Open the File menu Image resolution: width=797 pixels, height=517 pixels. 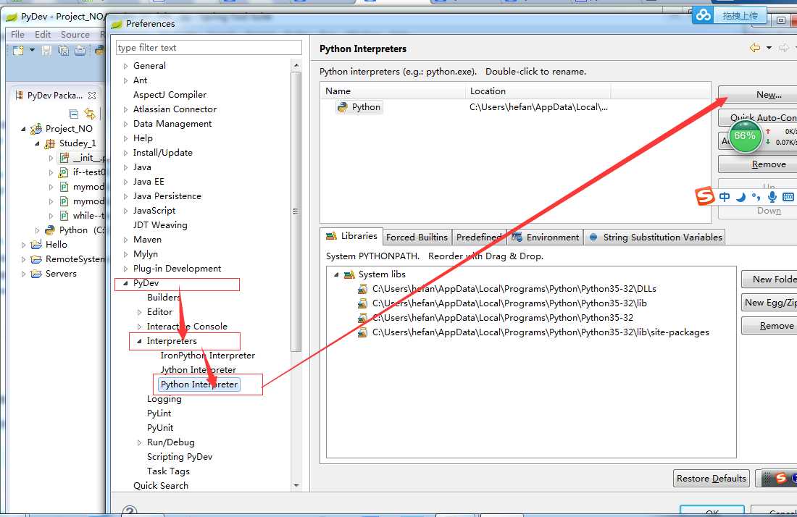click(x=17, y=35)
